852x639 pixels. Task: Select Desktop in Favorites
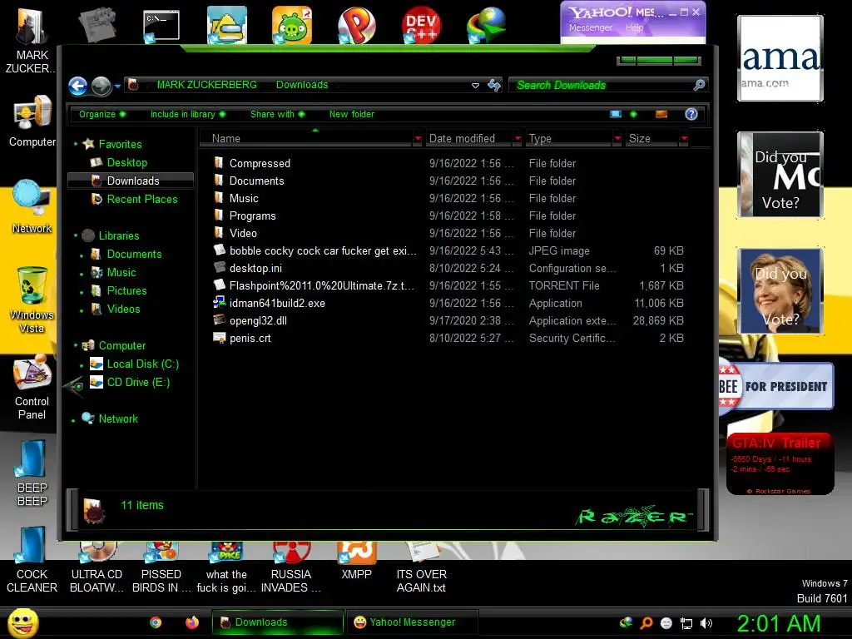126,162
